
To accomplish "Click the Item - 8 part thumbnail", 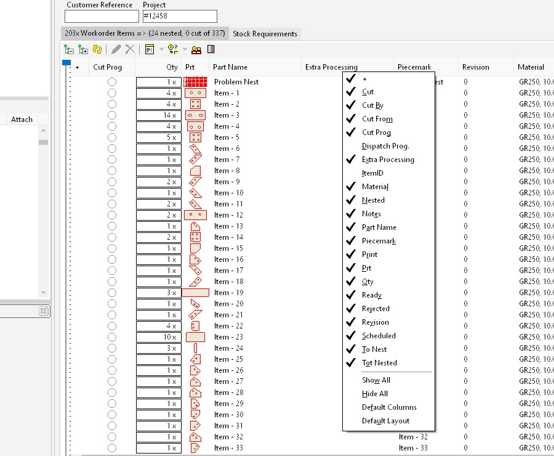I will click(x=195, y=171).
